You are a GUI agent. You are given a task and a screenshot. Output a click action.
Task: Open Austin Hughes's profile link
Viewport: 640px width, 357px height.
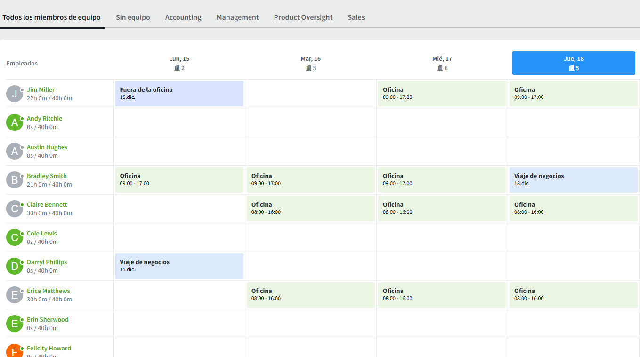[x=47, y=147]
